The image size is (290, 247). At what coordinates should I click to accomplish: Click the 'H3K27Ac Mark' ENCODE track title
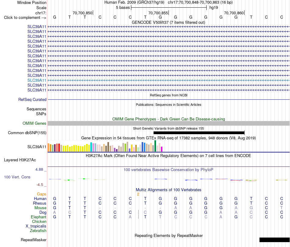pyautogui.click(x=169, y=156)
